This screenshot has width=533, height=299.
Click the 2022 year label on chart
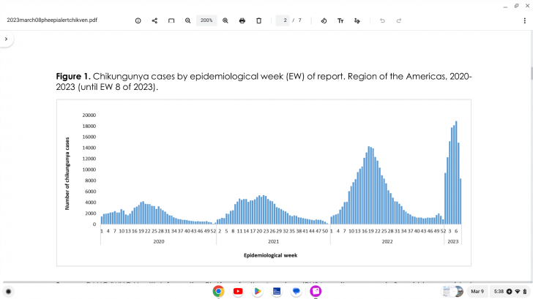click(387, 242)
